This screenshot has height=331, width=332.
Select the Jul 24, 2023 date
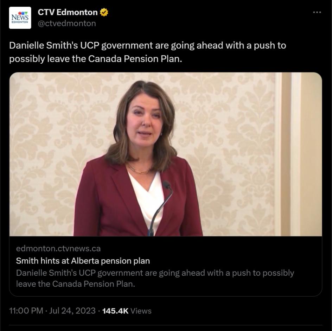point(73,311)
